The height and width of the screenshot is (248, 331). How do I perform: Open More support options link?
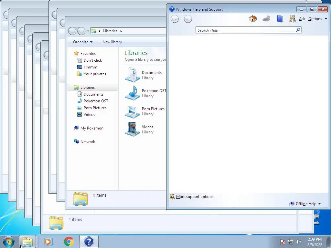coord(194,197)
